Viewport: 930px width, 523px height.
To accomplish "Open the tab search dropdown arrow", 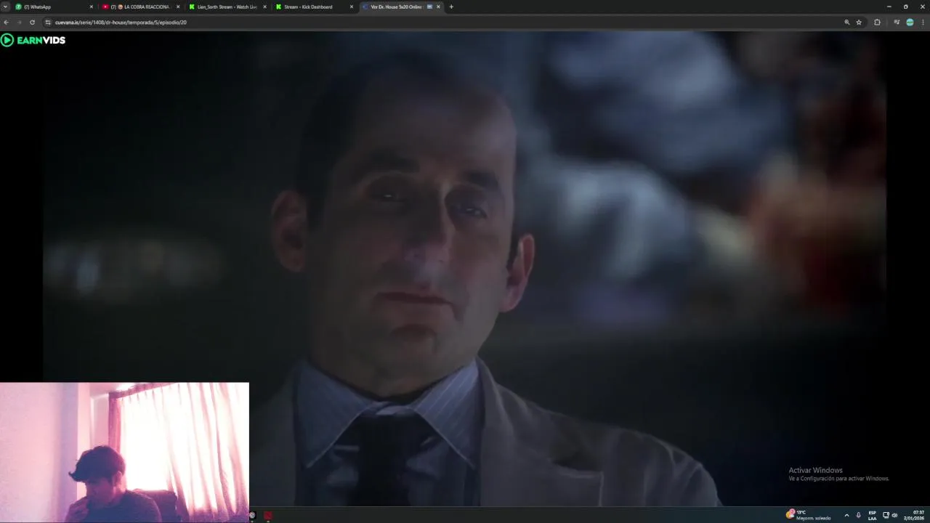I will pos(5,7).
